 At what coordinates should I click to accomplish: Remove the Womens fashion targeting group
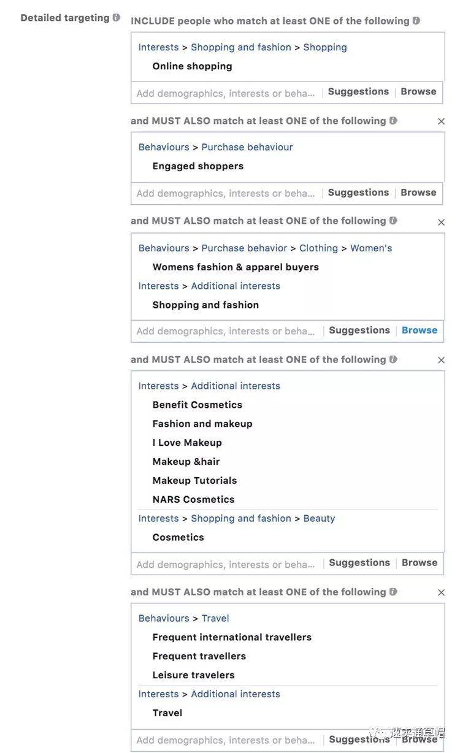[x=441, y=222]
